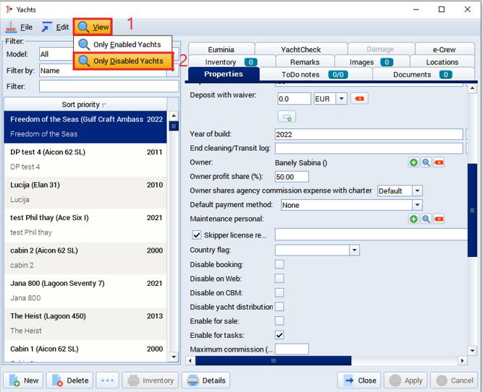Viewport: 483px width, 392px height.
Task: Add an owner with green plus icon
Action: [414, 162]
